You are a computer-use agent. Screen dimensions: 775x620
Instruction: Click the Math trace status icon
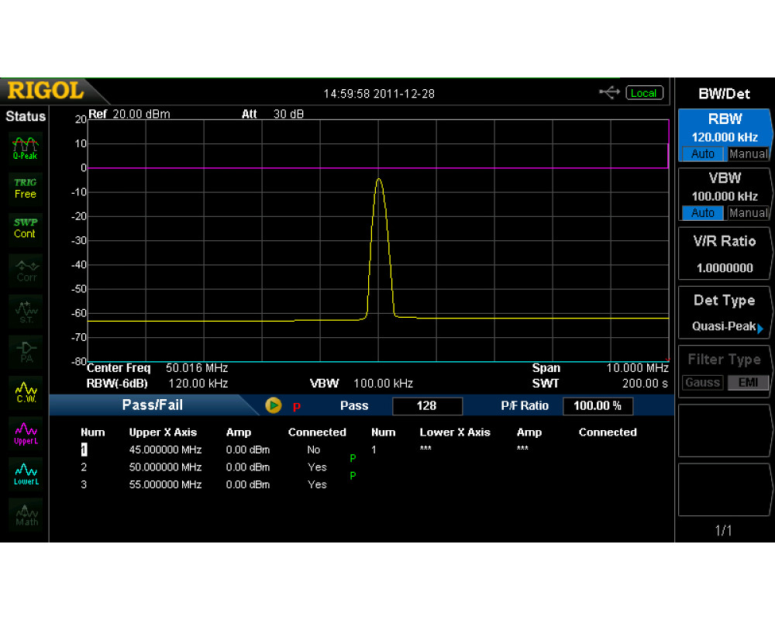[x=26, y=515]
